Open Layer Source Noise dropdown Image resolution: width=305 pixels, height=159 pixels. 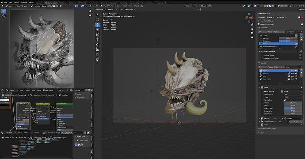tap(291, 91)
